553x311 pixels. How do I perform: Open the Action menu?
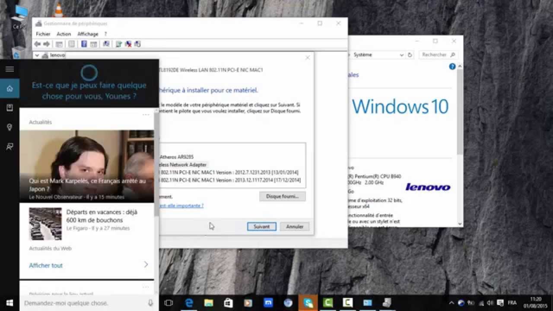click(x=64, y=34)
